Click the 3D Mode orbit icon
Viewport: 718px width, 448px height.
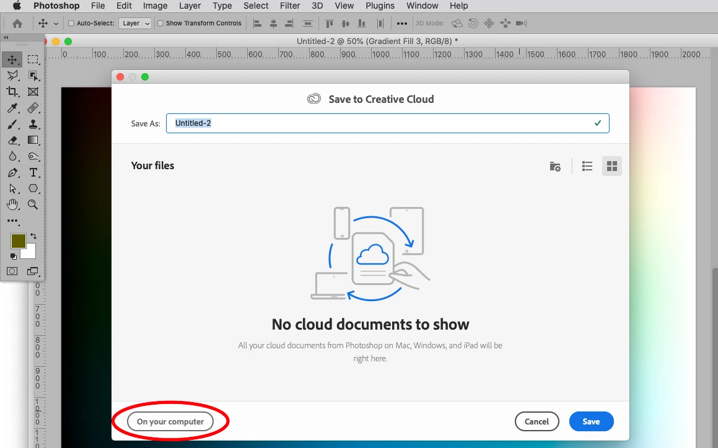(457, 24)
